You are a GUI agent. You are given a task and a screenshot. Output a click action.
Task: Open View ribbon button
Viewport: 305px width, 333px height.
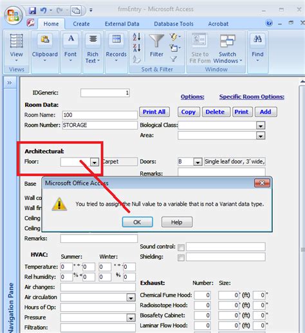[17, 48]
